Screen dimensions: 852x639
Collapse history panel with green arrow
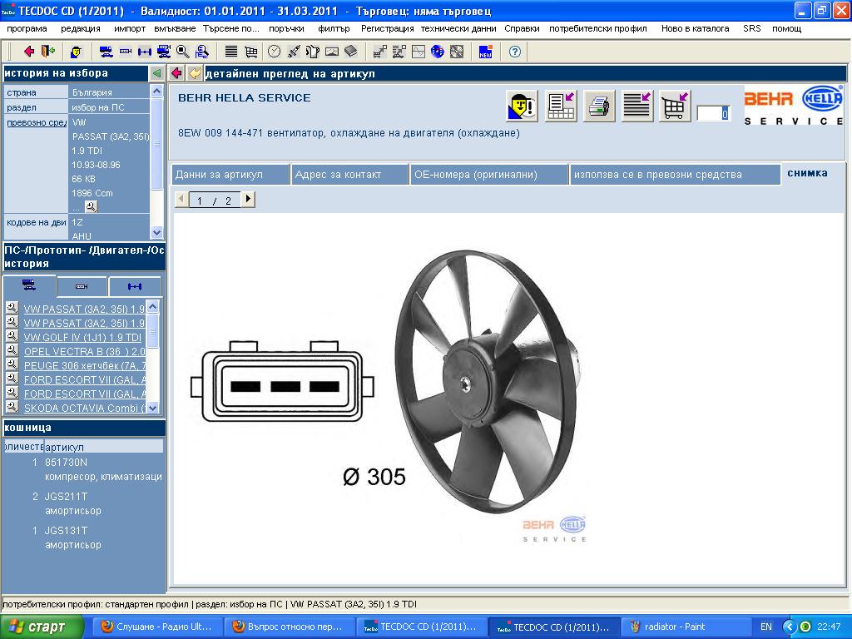(x=156, y=73)
